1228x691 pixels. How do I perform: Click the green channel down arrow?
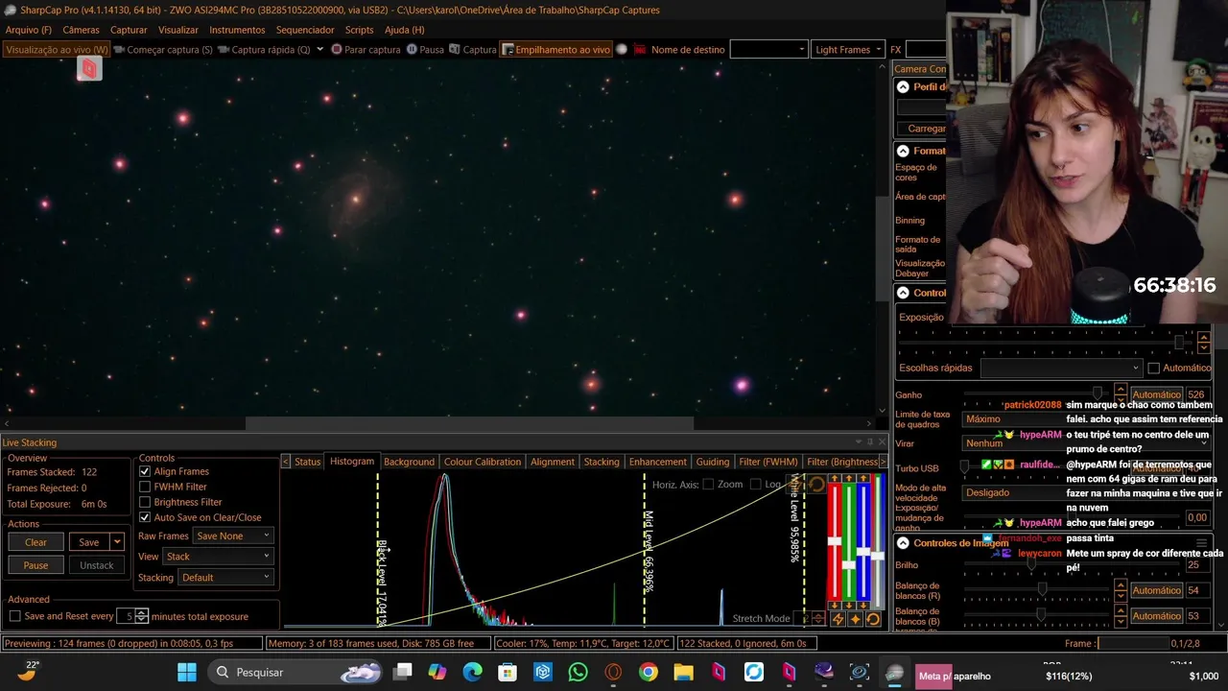point(848,606)
